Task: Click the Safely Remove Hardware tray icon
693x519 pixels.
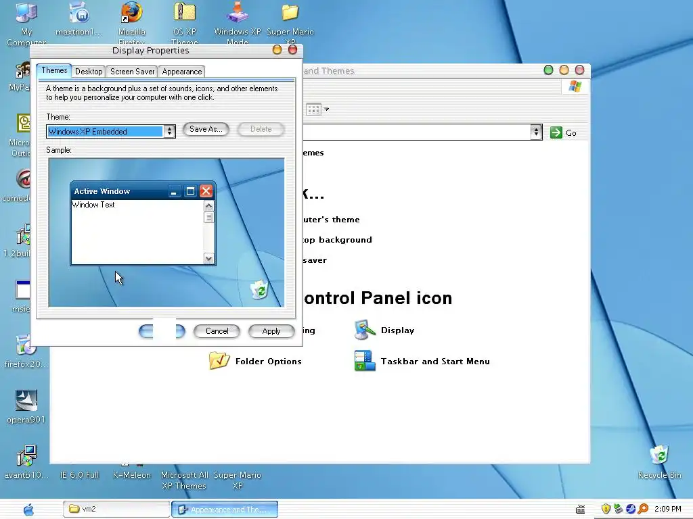Action: click(x=618, y=509)
